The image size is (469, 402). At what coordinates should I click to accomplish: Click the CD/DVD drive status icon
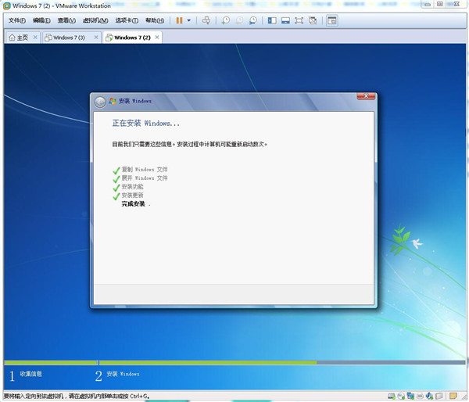pos(401,396)
